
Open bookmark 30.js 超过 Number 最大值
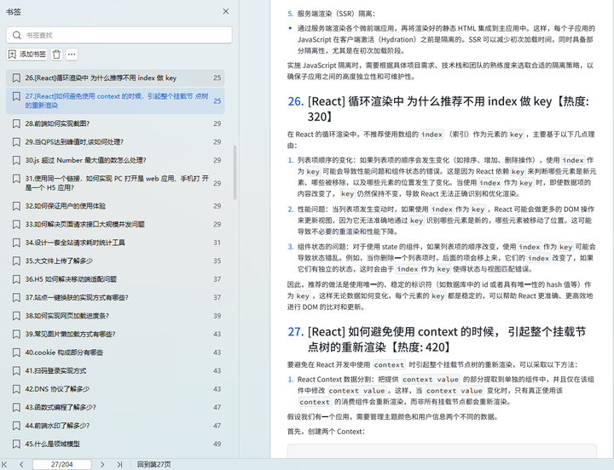point(115,160)
